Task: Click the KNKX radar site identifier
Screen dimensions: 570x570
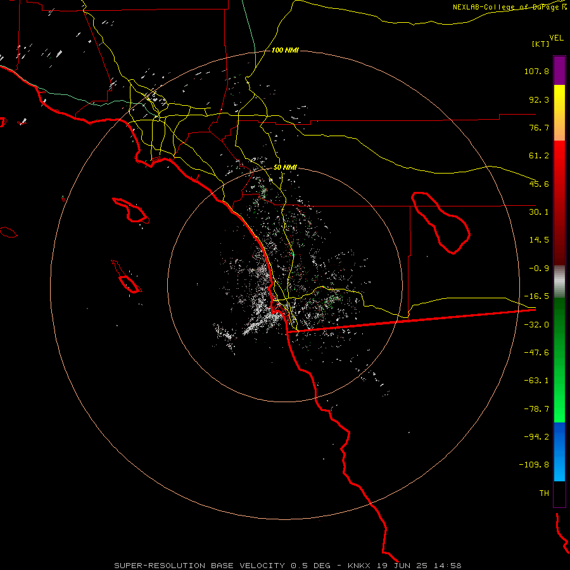Action: click(x=358, y=566)
